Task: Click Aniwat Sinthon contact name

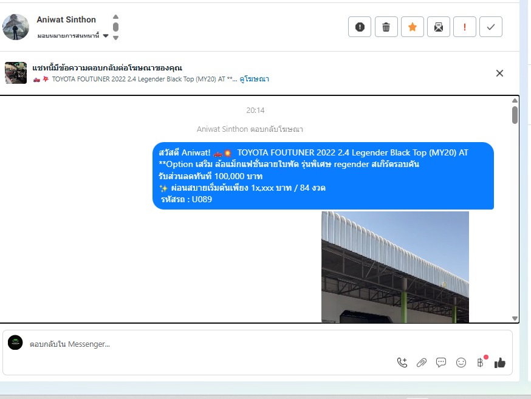Action: 66,19
